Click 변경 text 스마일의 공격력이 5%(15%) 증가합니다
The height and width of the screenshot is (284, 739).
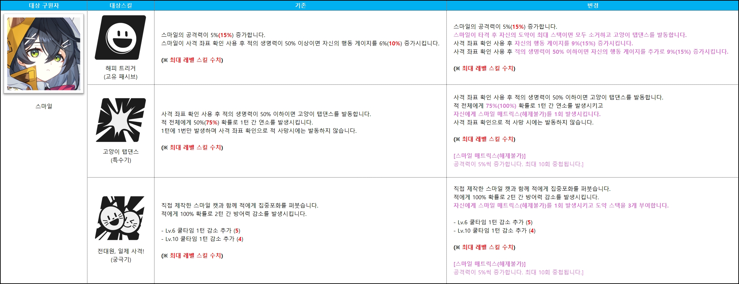point(505,27)
